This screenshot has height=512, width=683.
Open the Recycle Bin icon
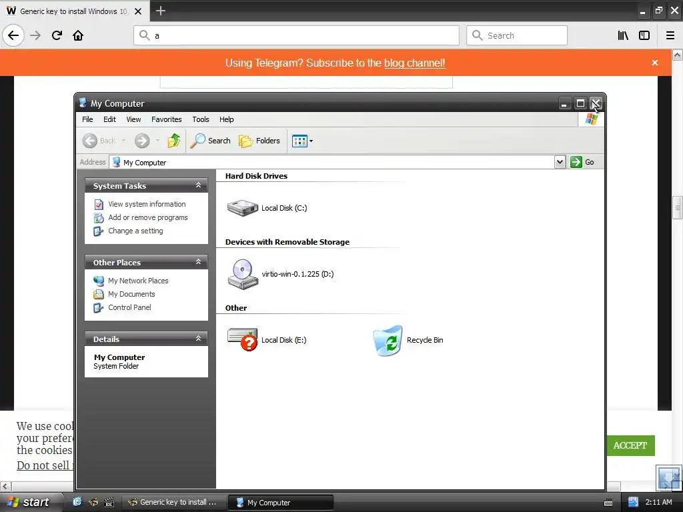pyautogui.click(x=388, y=341)
